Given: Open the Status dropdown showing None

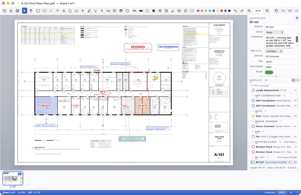Looking at the screenshot, I should [x=274, y=32].
